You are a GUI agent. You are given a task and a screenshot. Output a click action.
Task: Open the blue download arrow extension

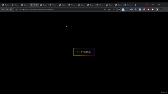[x=136, y=9]
